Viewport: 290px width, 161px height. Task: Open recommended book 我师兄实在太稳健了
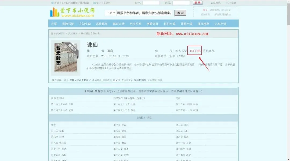coord(80,80)
